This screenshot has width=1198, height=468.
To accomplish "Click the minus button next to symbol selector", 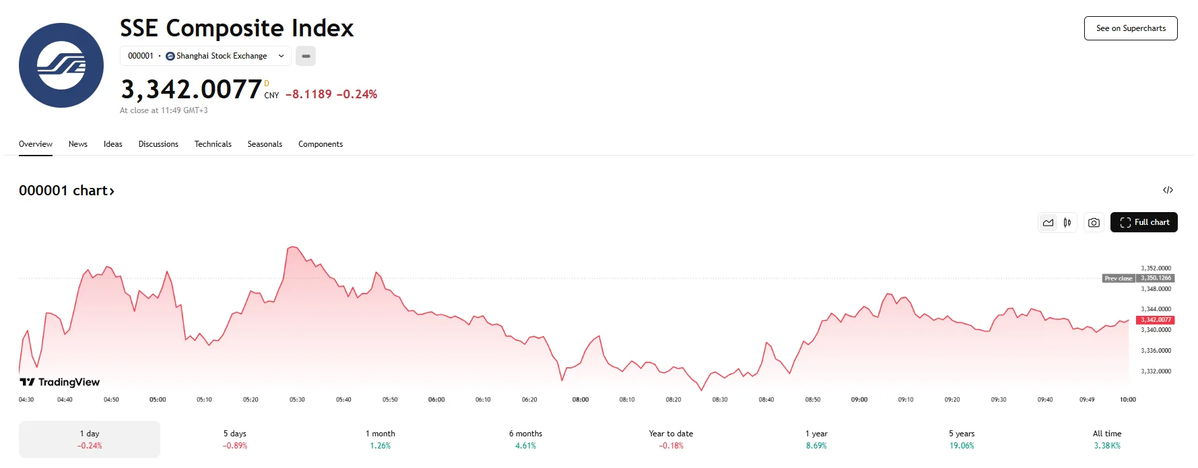I will [x=305, y=56].
